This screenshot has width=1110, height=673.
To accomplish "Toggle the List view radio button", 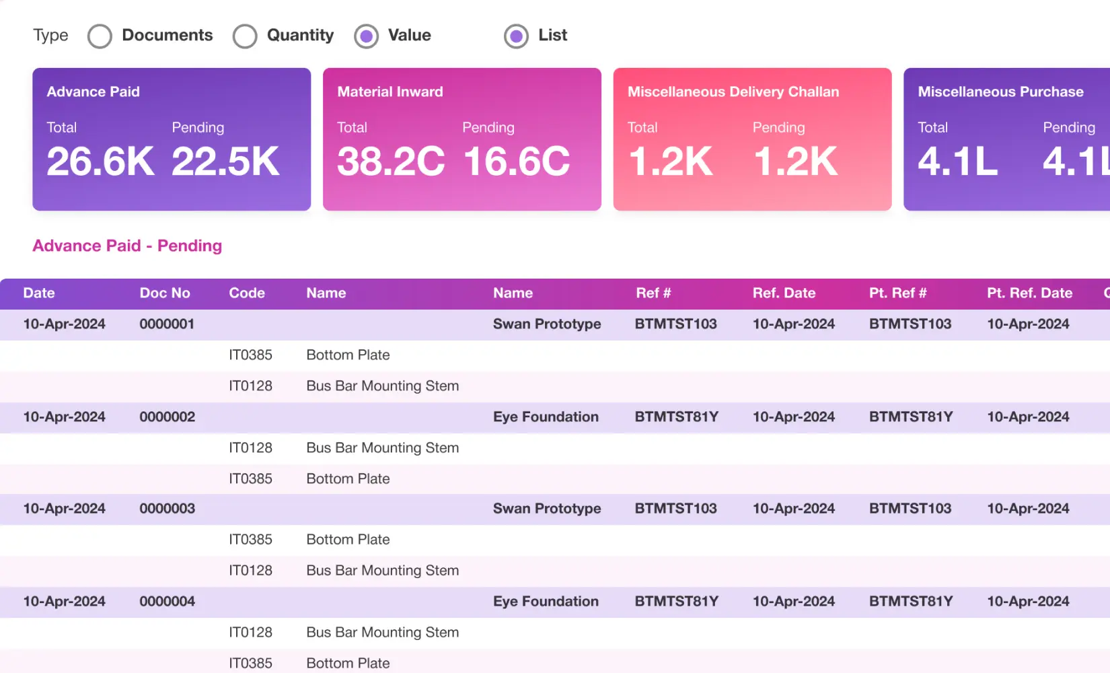I will coord(516,36).
